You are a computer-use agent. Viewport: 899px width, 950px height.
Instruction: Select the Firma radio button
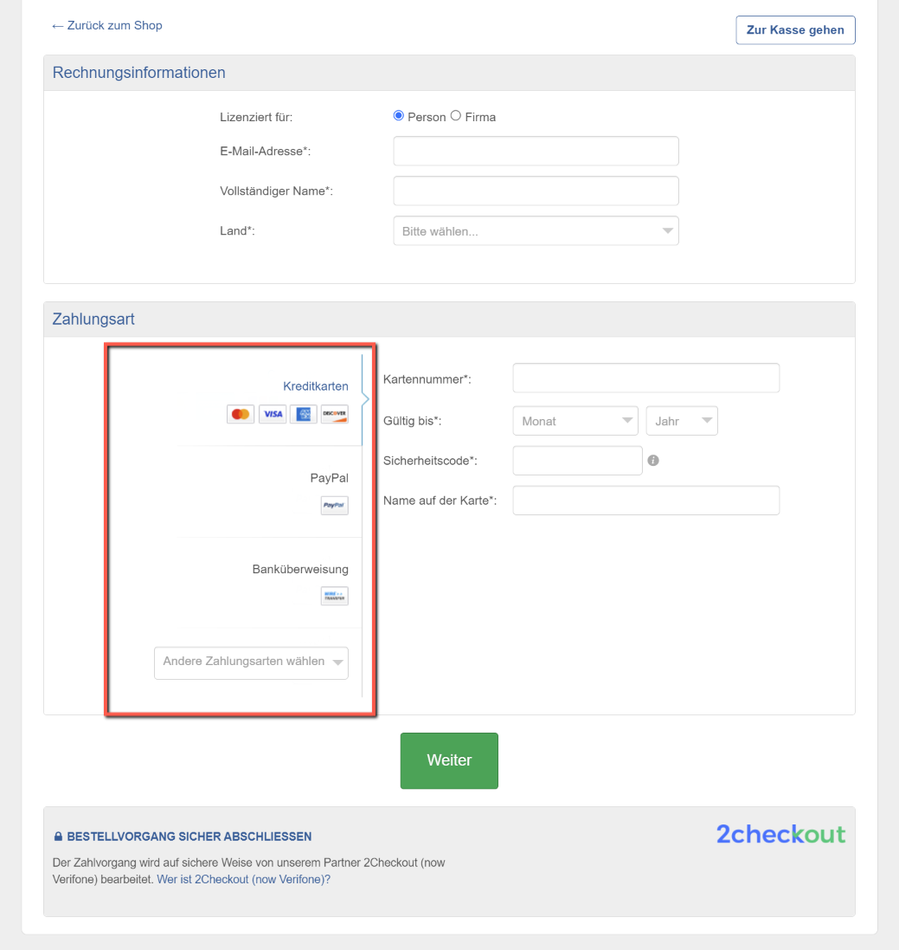click(456, 116)
